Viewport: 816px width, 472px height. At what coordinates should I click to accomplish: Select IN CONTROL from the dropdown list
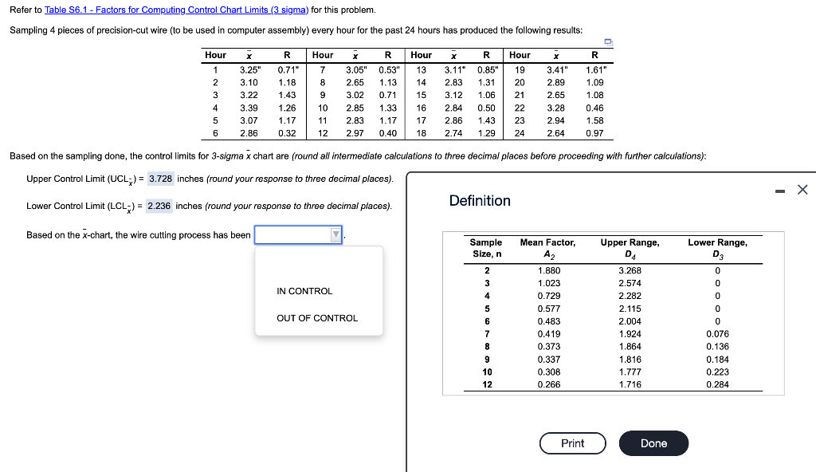pos(304,291)
